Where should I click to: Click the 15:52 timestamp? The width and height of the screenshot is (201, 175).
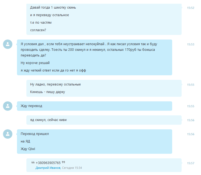190,8
